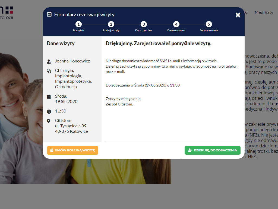Click the doctor icon next to Joanna Koncewicz

click(49, 62)
